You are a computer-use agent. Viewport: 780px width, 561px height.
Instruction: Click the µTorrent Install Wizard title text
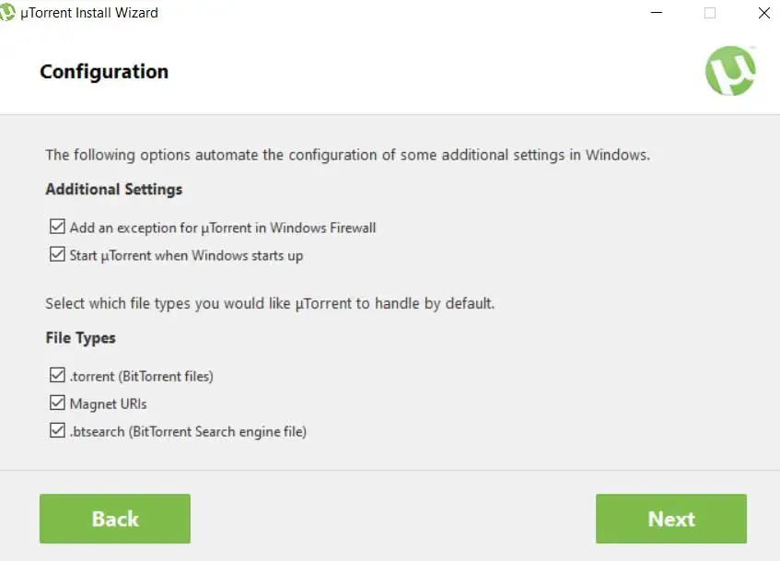[89, 13]
